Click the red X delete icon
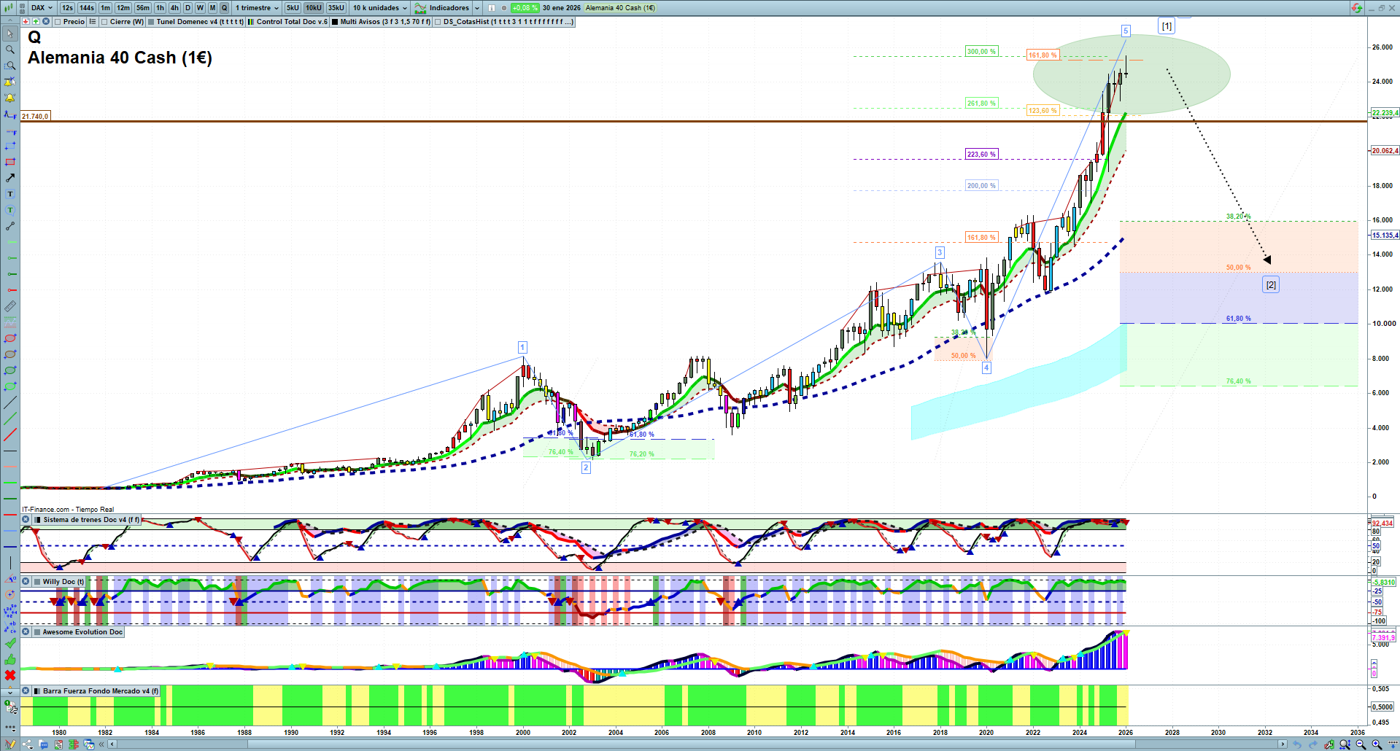The width and height of the screenshot is (1400, 751). (10, 675)
